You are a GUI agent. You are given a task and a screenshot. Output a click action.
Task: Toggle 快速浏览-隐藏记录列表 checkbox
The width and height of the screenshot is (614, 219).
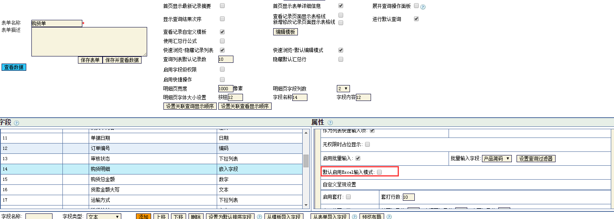[x=222, y=50]
